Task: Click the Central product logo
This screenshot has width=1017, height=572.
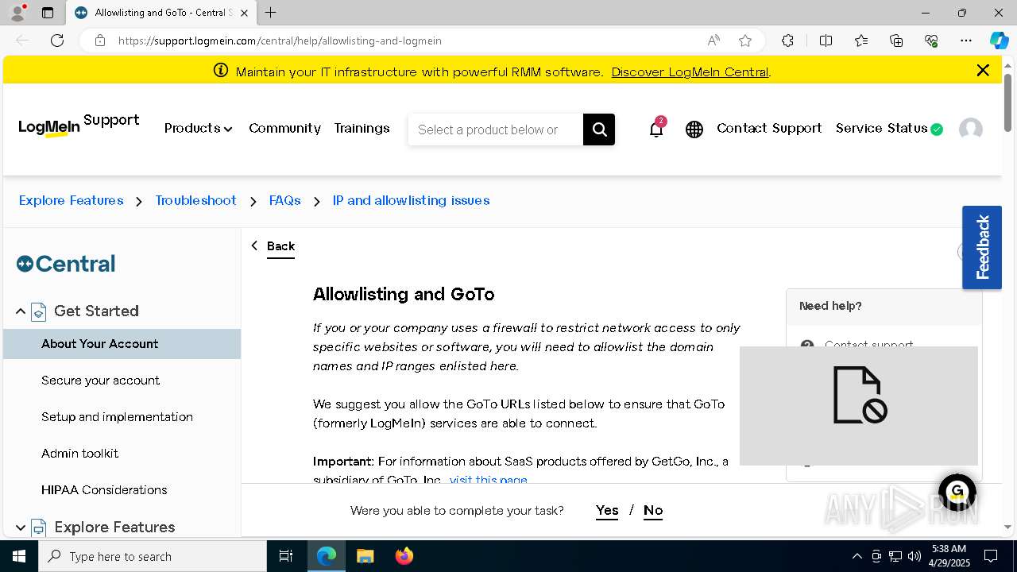Action: click(66, 264)
